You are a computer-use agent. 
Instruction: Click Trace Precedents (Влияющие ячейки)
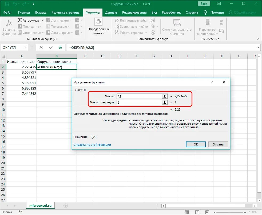tap(131, 20)
